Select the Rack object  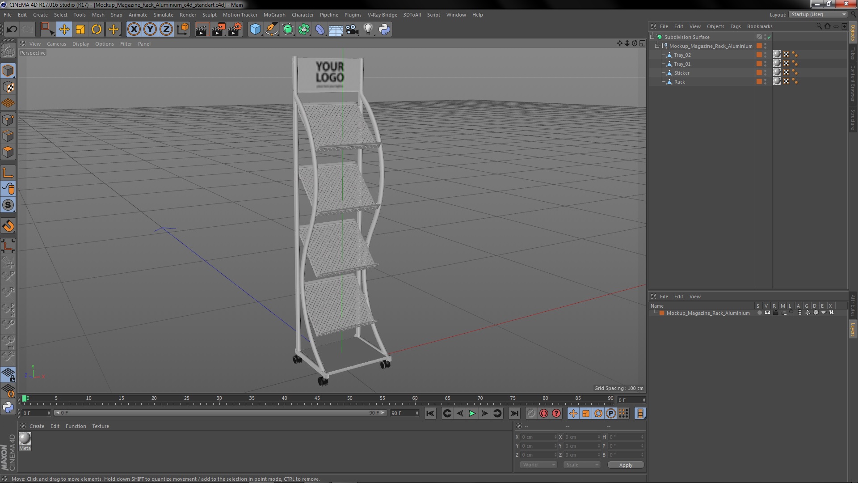(x=679, y=82)
